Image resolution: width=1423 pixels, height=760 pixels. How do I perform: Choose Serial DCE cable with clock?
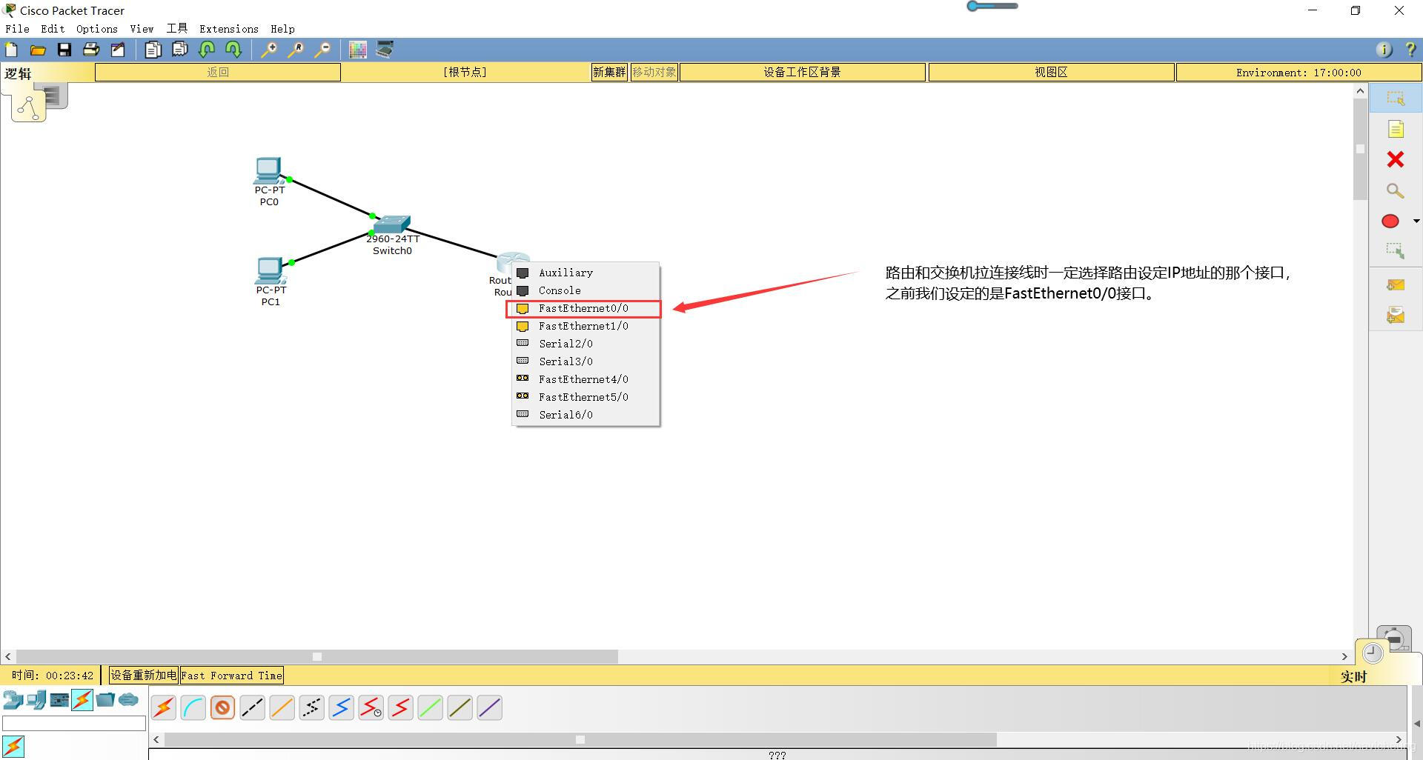tap(371, 708)
